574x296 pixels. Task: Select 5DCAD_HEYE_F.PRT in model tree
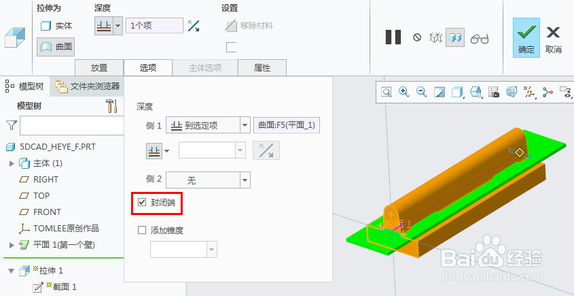[x=51, y=147]
